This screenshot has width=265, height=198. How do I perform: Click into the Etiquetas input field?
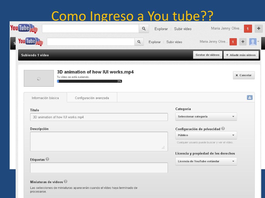click(x=99, y=168)
